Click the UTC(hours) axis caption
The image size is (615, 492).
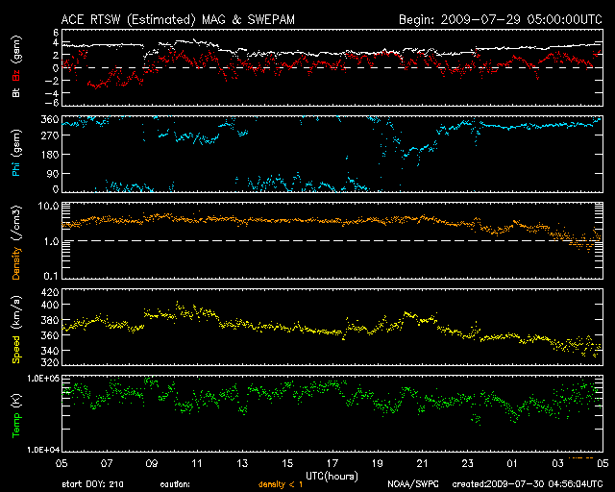[x=332, y=477]
